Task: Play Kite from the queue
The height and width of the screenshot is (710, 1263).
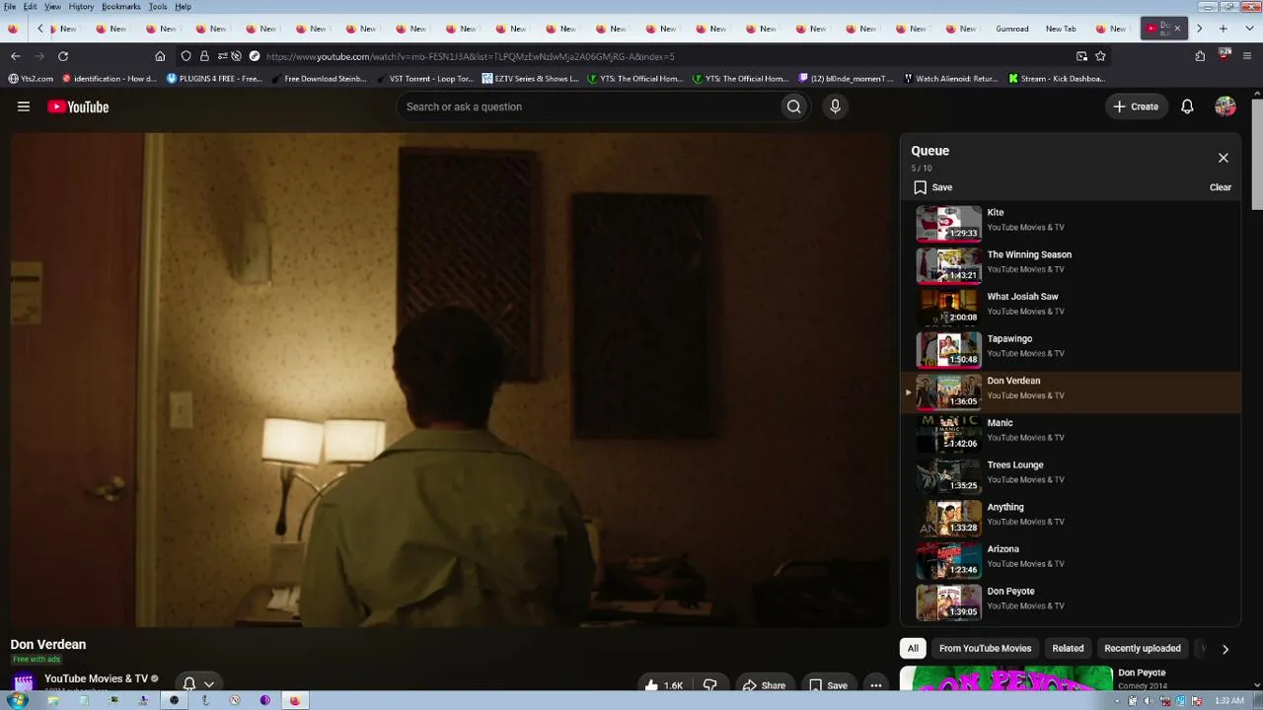Action: (x=1071, y=223)
